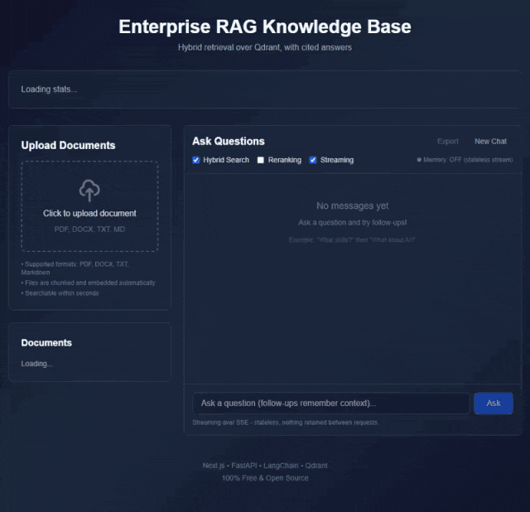Click the 'Loading stats...' text

click(49, 89)
